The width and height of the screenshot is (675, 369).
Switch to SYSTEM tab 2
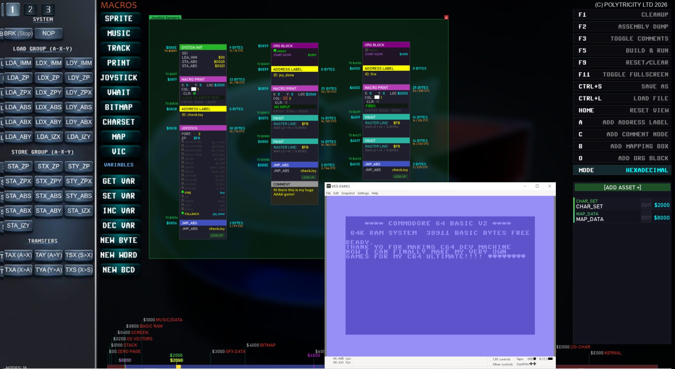[x=30, y=9]
